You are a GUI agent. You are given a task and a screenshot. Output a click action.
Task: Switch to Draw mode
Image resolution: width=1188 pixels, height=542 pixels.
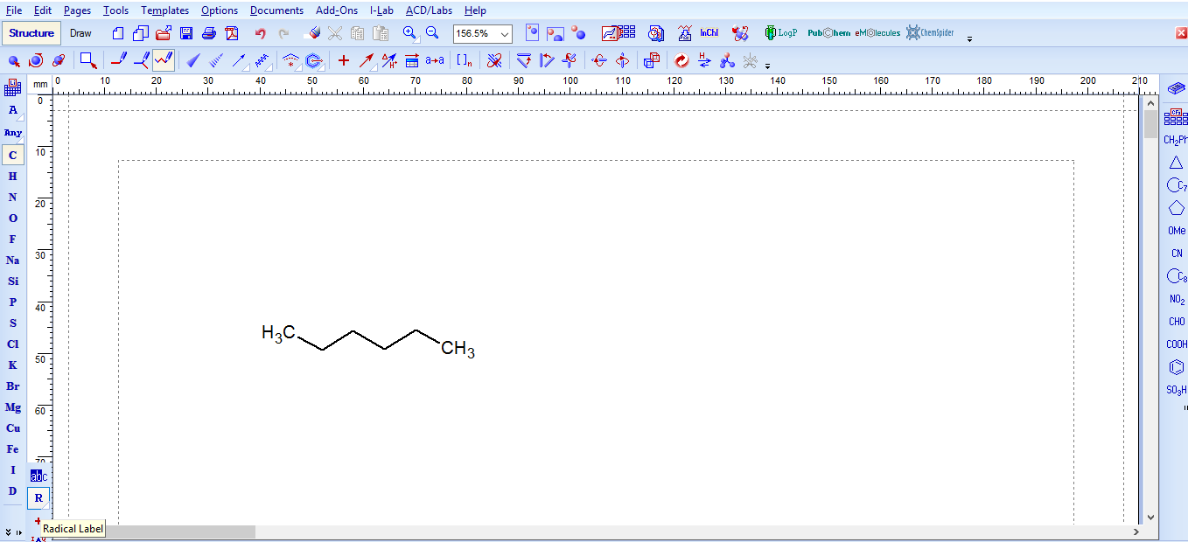pos(80,33)
